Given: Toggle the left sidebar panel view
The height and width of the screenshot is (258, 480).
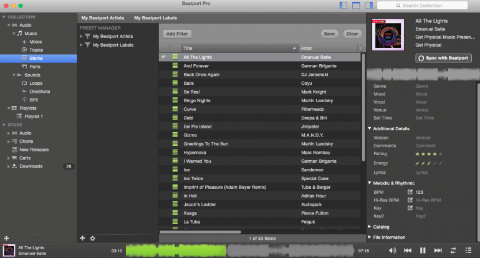Looking at the screenshot, I should pos(343,6).
